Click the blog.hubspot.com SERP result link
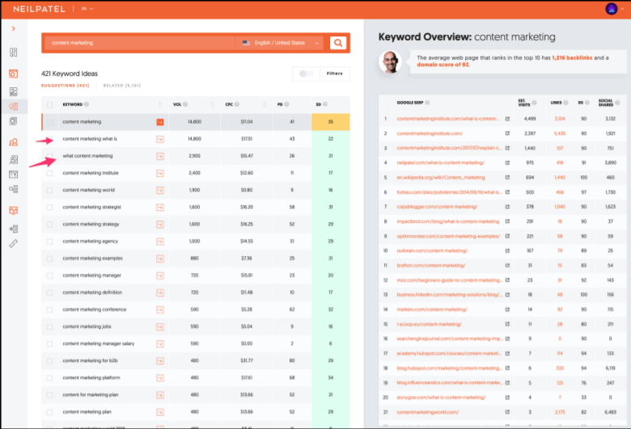 coord(449,368)
